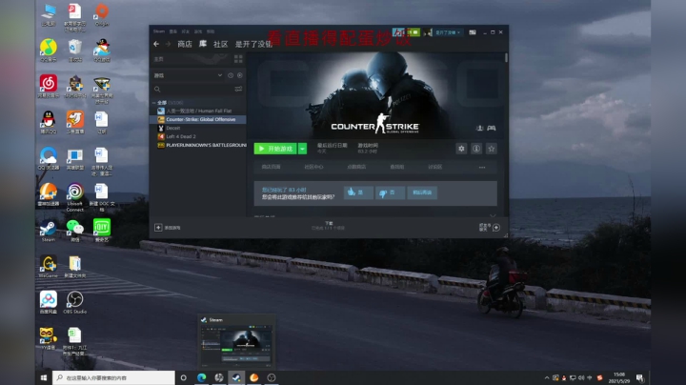Open the taskbar clock and date

618,377
